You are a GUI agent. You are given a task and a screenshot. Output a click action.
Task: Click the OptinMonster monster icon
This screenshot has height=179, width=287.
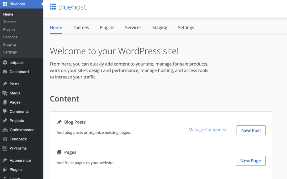pos(5,130)
